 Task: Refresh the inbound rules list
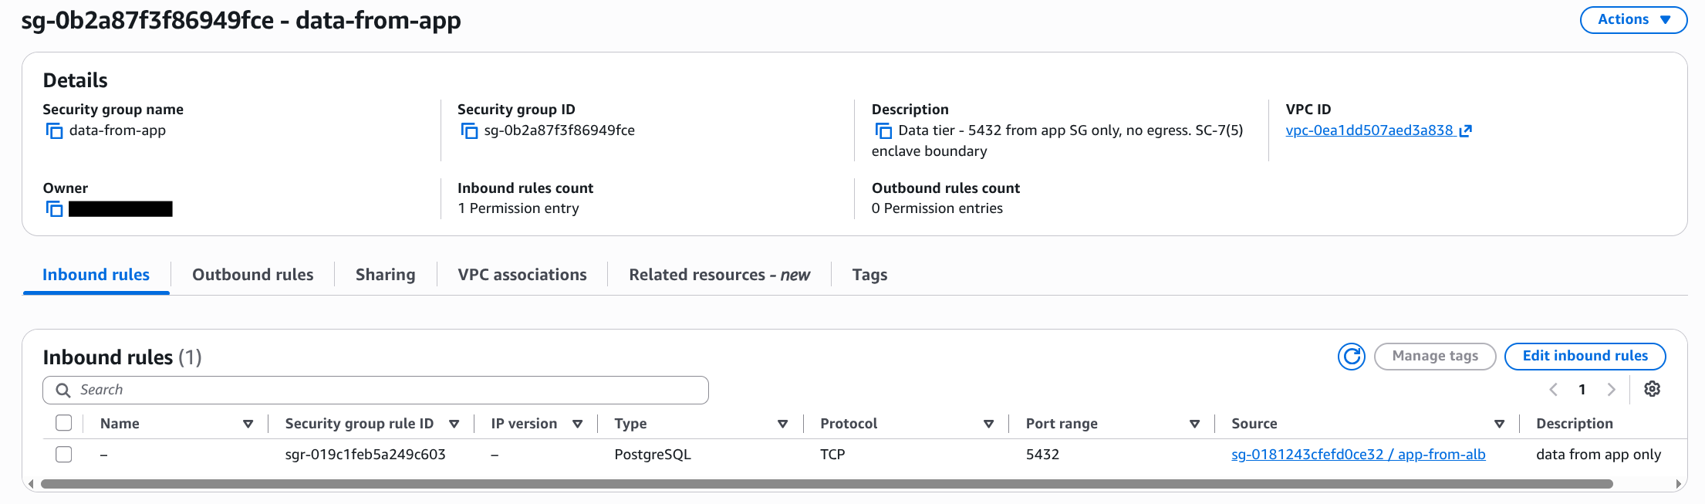(x=1351, y=357)
